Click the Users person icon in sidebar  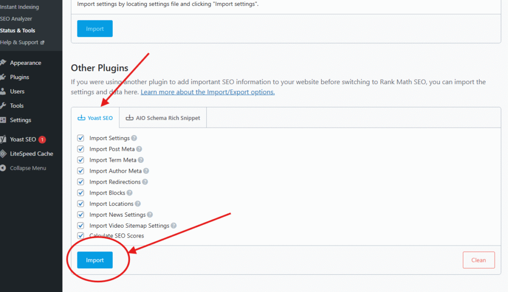pos(3,91)
